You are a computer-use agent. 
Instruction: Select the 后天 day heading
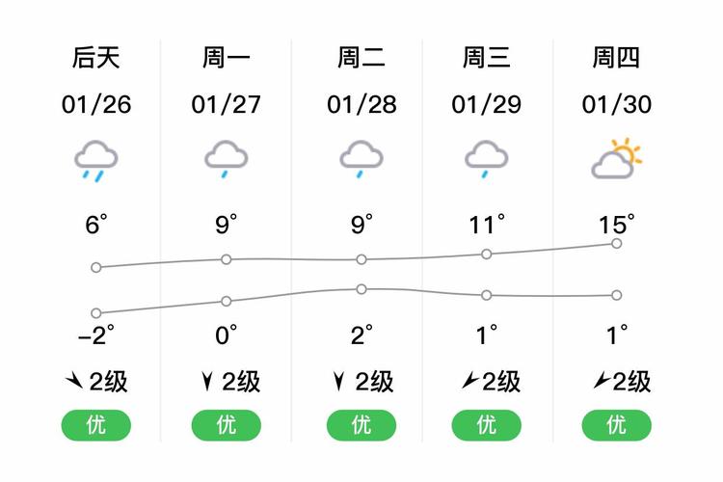(95, 59)
